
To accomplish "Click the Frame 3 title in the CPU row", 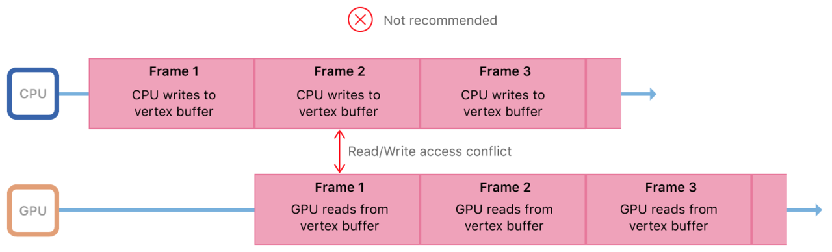I will click(x=504, y=71).
